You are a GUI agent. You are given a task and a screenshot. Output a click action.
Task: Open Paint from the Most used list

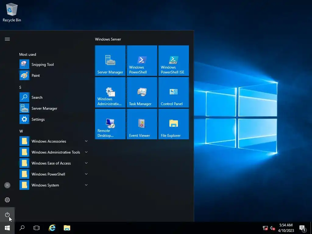(54, 76)
